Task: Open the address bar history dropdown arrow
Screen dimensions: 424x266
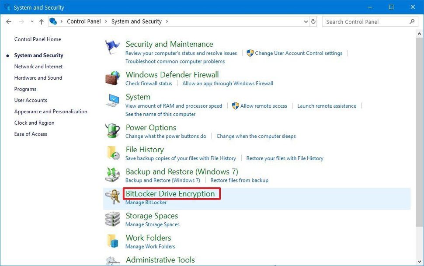Action: 306,21
